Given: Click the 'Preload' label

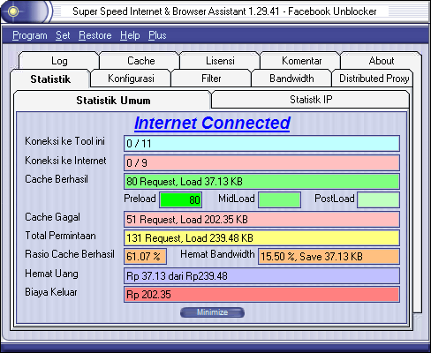Looking at the screenshot, I should (140, 199).
